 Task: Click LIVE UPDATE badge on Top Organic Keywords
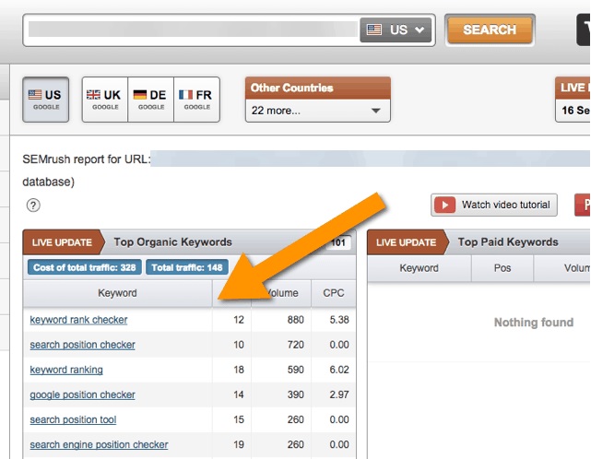62,242
